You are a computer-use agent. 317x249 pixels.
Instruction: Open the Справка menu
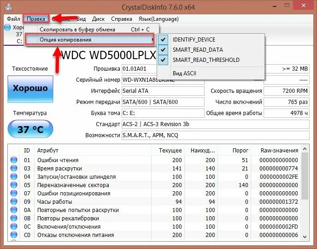pos(122,19)
